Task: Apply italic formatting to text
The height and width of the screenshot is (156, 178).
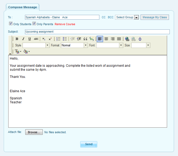Action: click(23, 39)
